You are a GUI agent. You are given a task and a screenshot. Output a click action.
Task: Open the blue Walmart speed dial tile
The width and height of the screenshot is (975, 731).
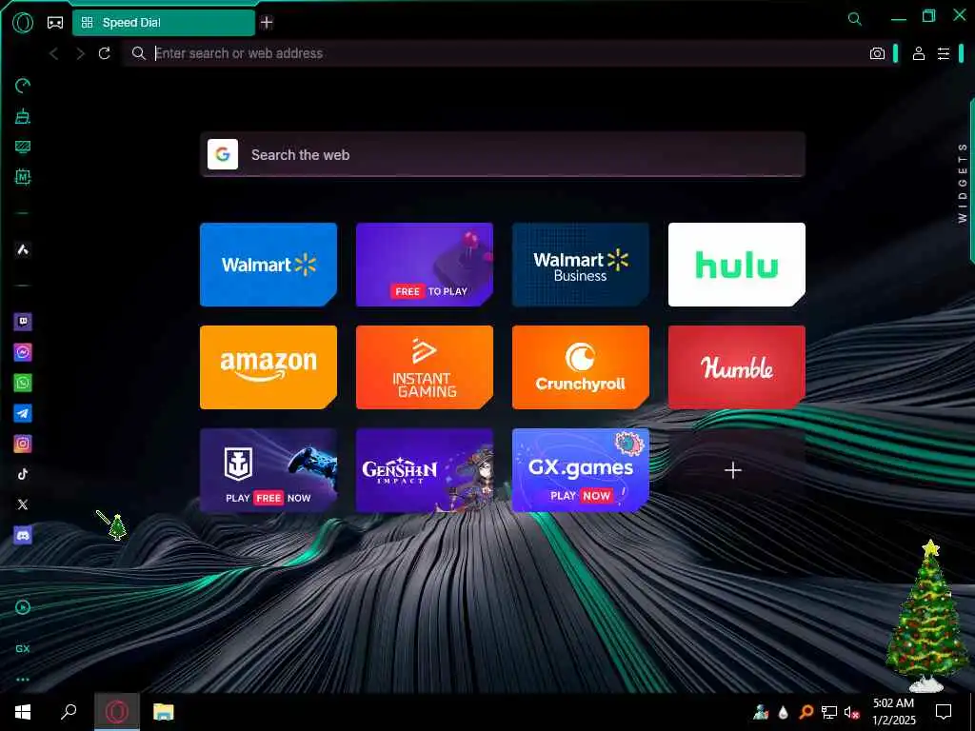point(269,265)
